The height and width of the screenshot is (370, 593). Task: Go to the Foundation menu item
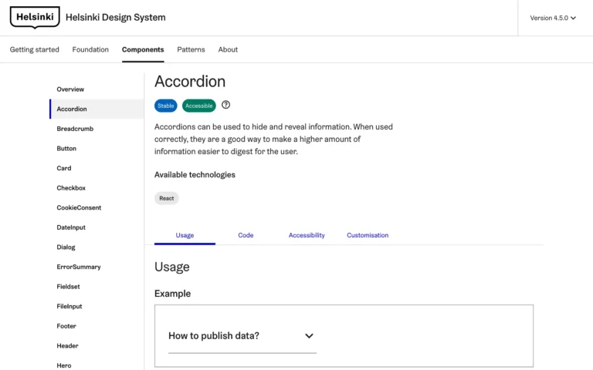click(x=90, y=49)
